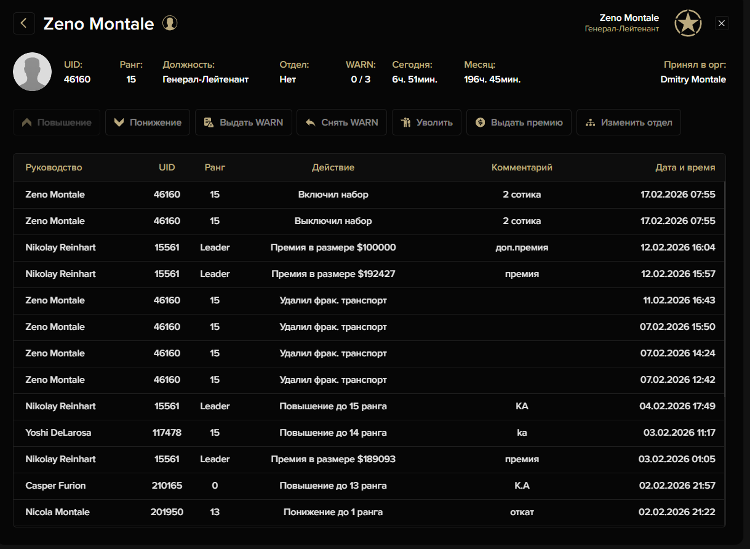Select the Премия в размере $100000 entry
The height and width of the screenshot is (549, 750).
pyautogui.click(x=333, y=247)
